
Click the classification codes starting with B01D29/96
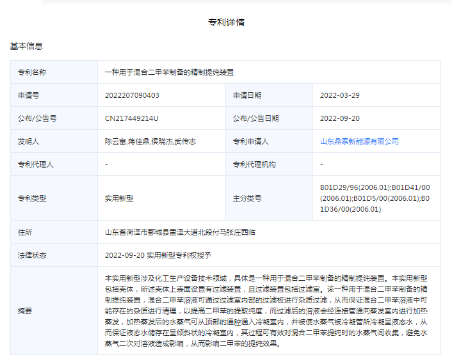[x=375, y=198]
